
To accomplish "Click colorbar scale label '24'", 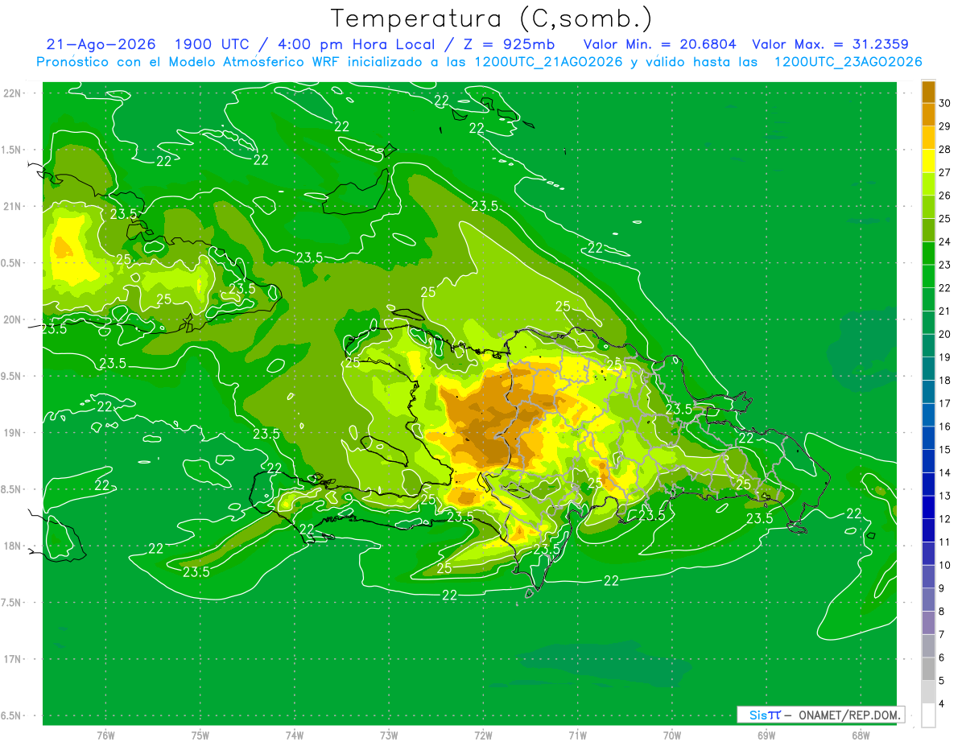I will [944, 241].
